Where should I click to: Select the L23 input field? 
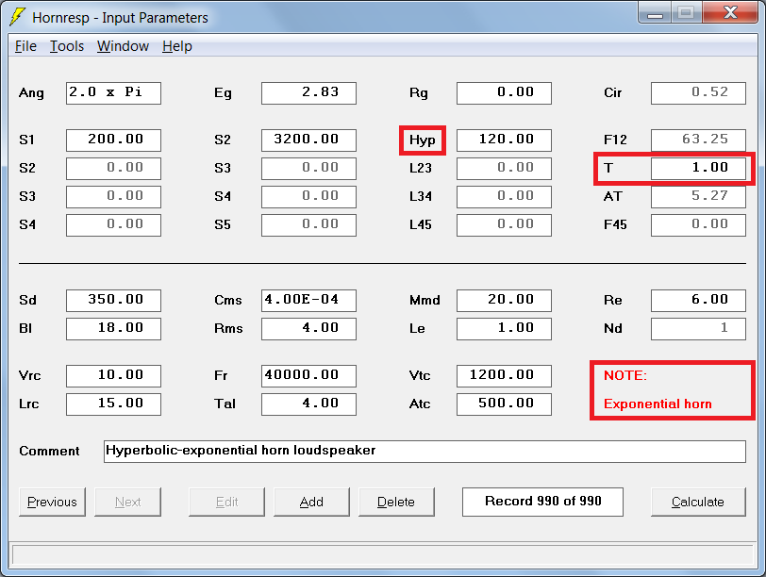504,169
